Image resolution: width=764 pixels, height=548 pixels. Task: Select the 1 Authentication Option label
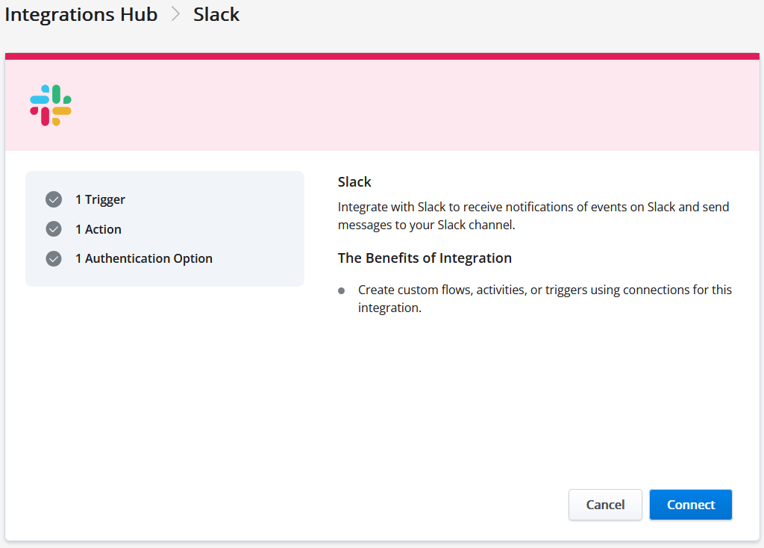(x=143, y=258)
